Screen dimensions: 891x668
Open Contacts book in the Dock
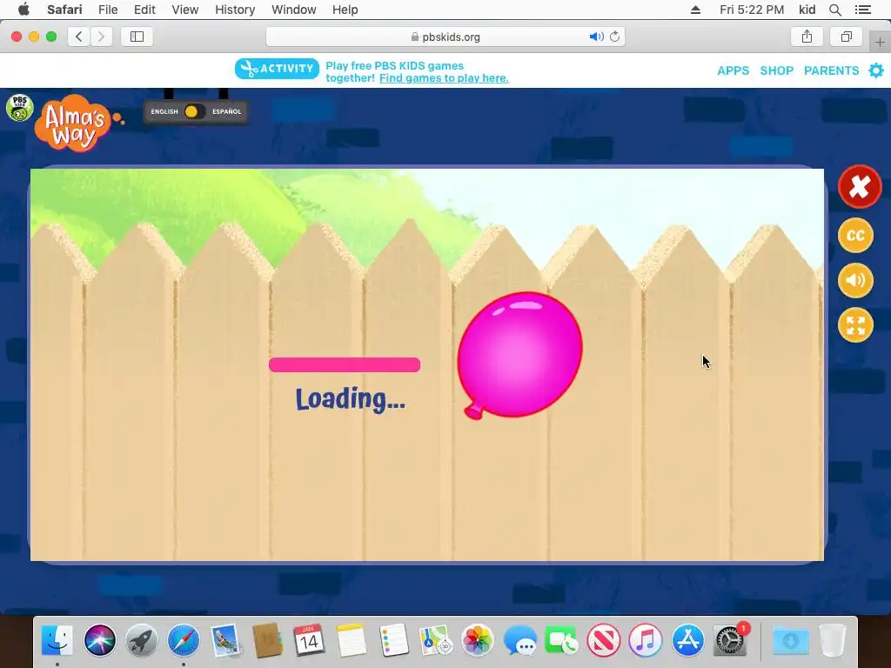click(x=268, y=640)
